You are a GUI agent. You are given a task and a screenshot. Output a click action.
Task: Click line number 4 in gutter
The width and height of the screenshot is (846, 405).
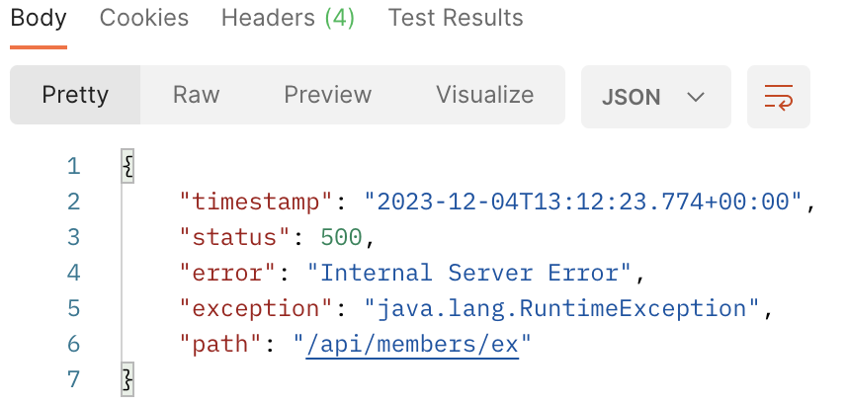click(x=74, y=273)
